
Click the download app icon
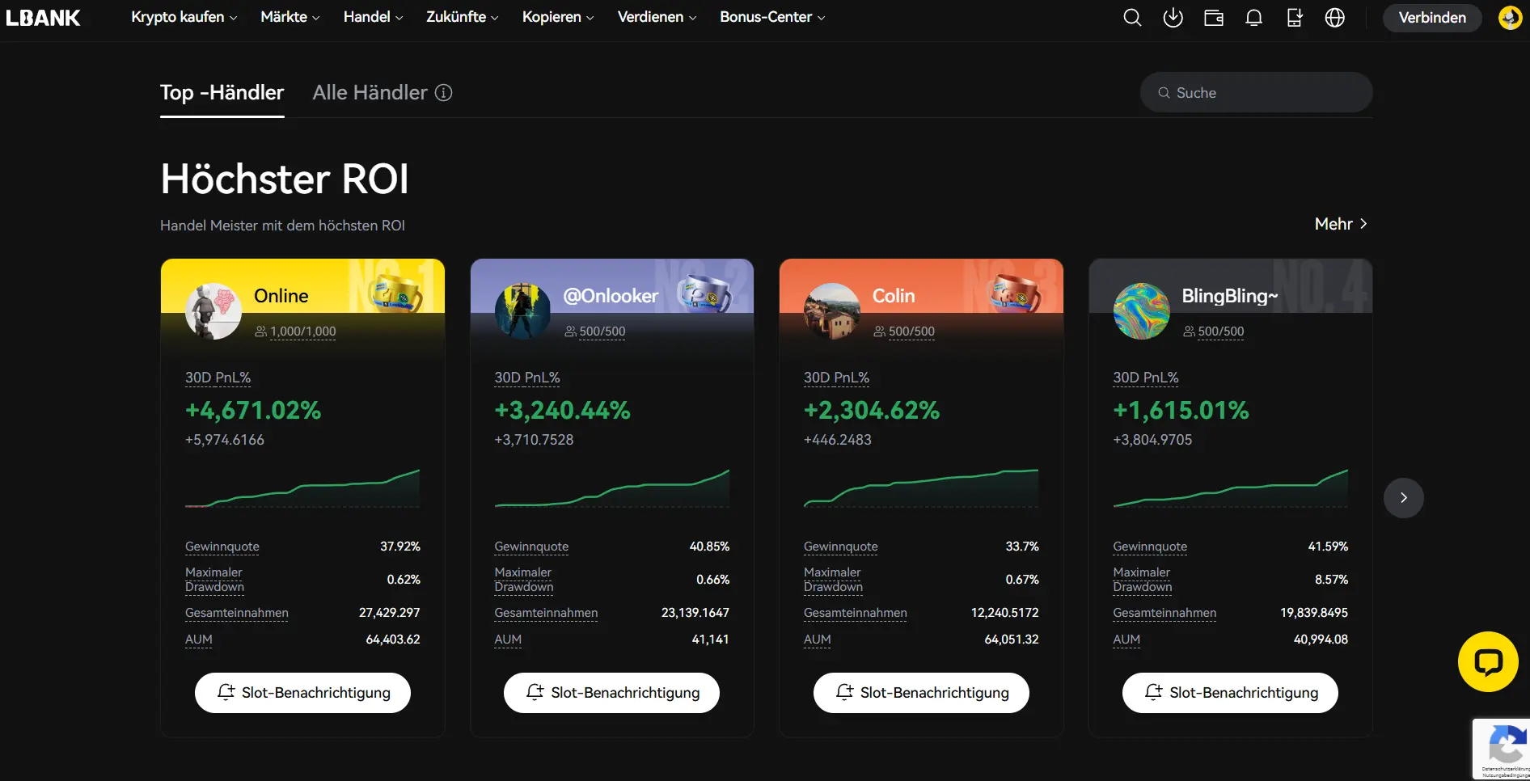(x=1173, y=18)
